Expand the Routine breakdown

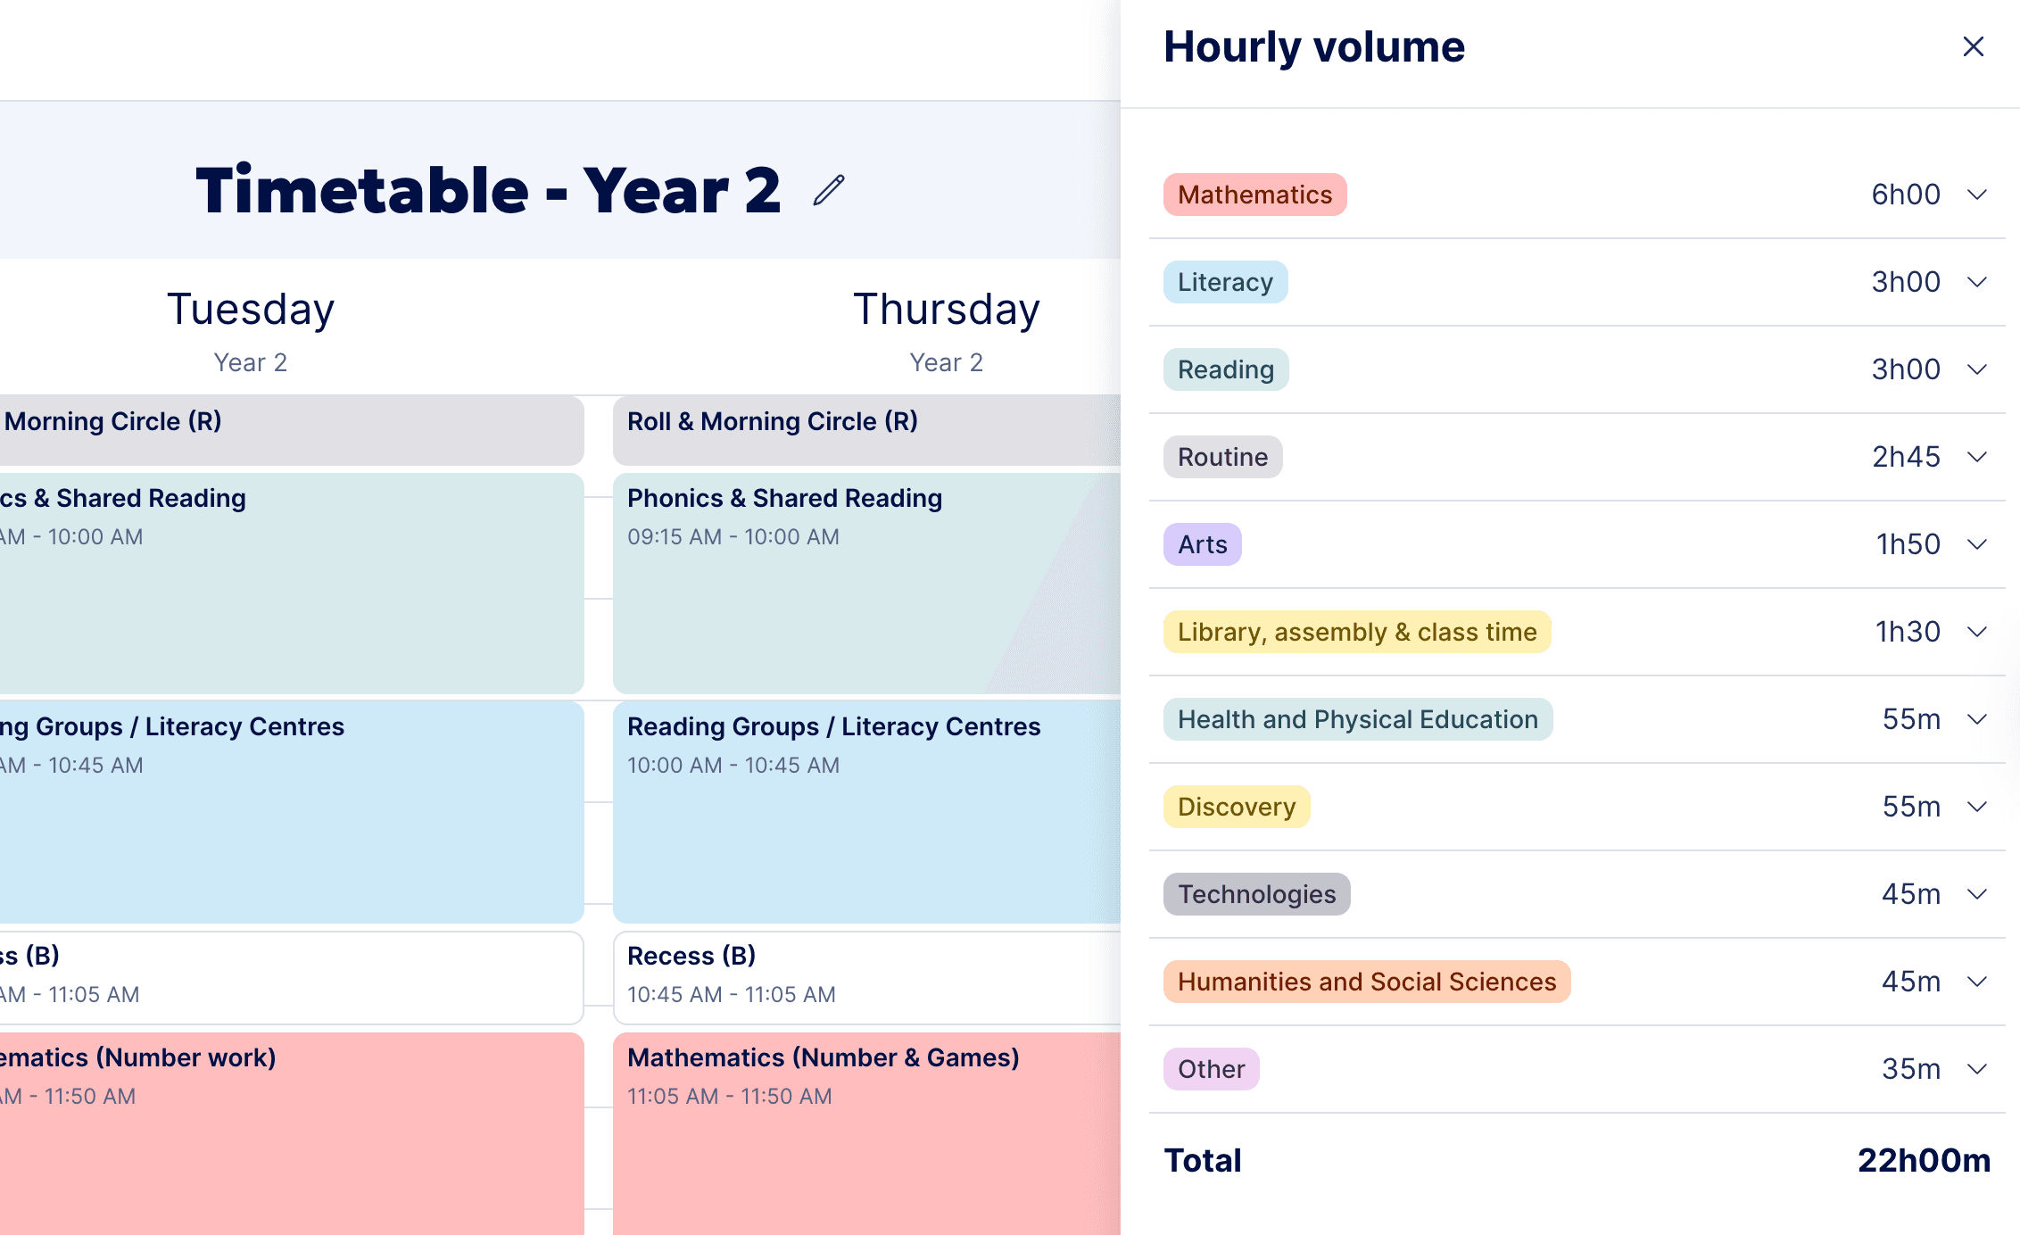click(1976, 456)
